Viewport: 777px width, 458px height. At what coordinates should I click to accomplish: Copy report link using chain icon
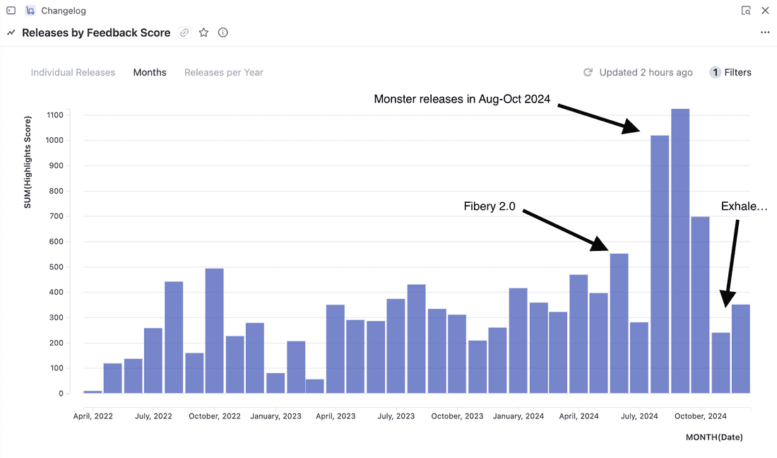(184, 33)
